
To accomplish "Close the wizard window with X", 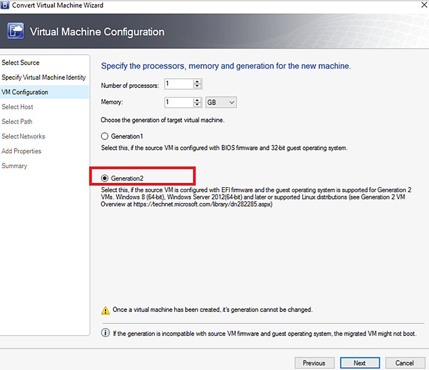I will [424, 5].
